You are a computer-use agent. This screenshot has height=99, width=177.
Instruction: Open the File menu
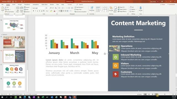click(2, 4)
